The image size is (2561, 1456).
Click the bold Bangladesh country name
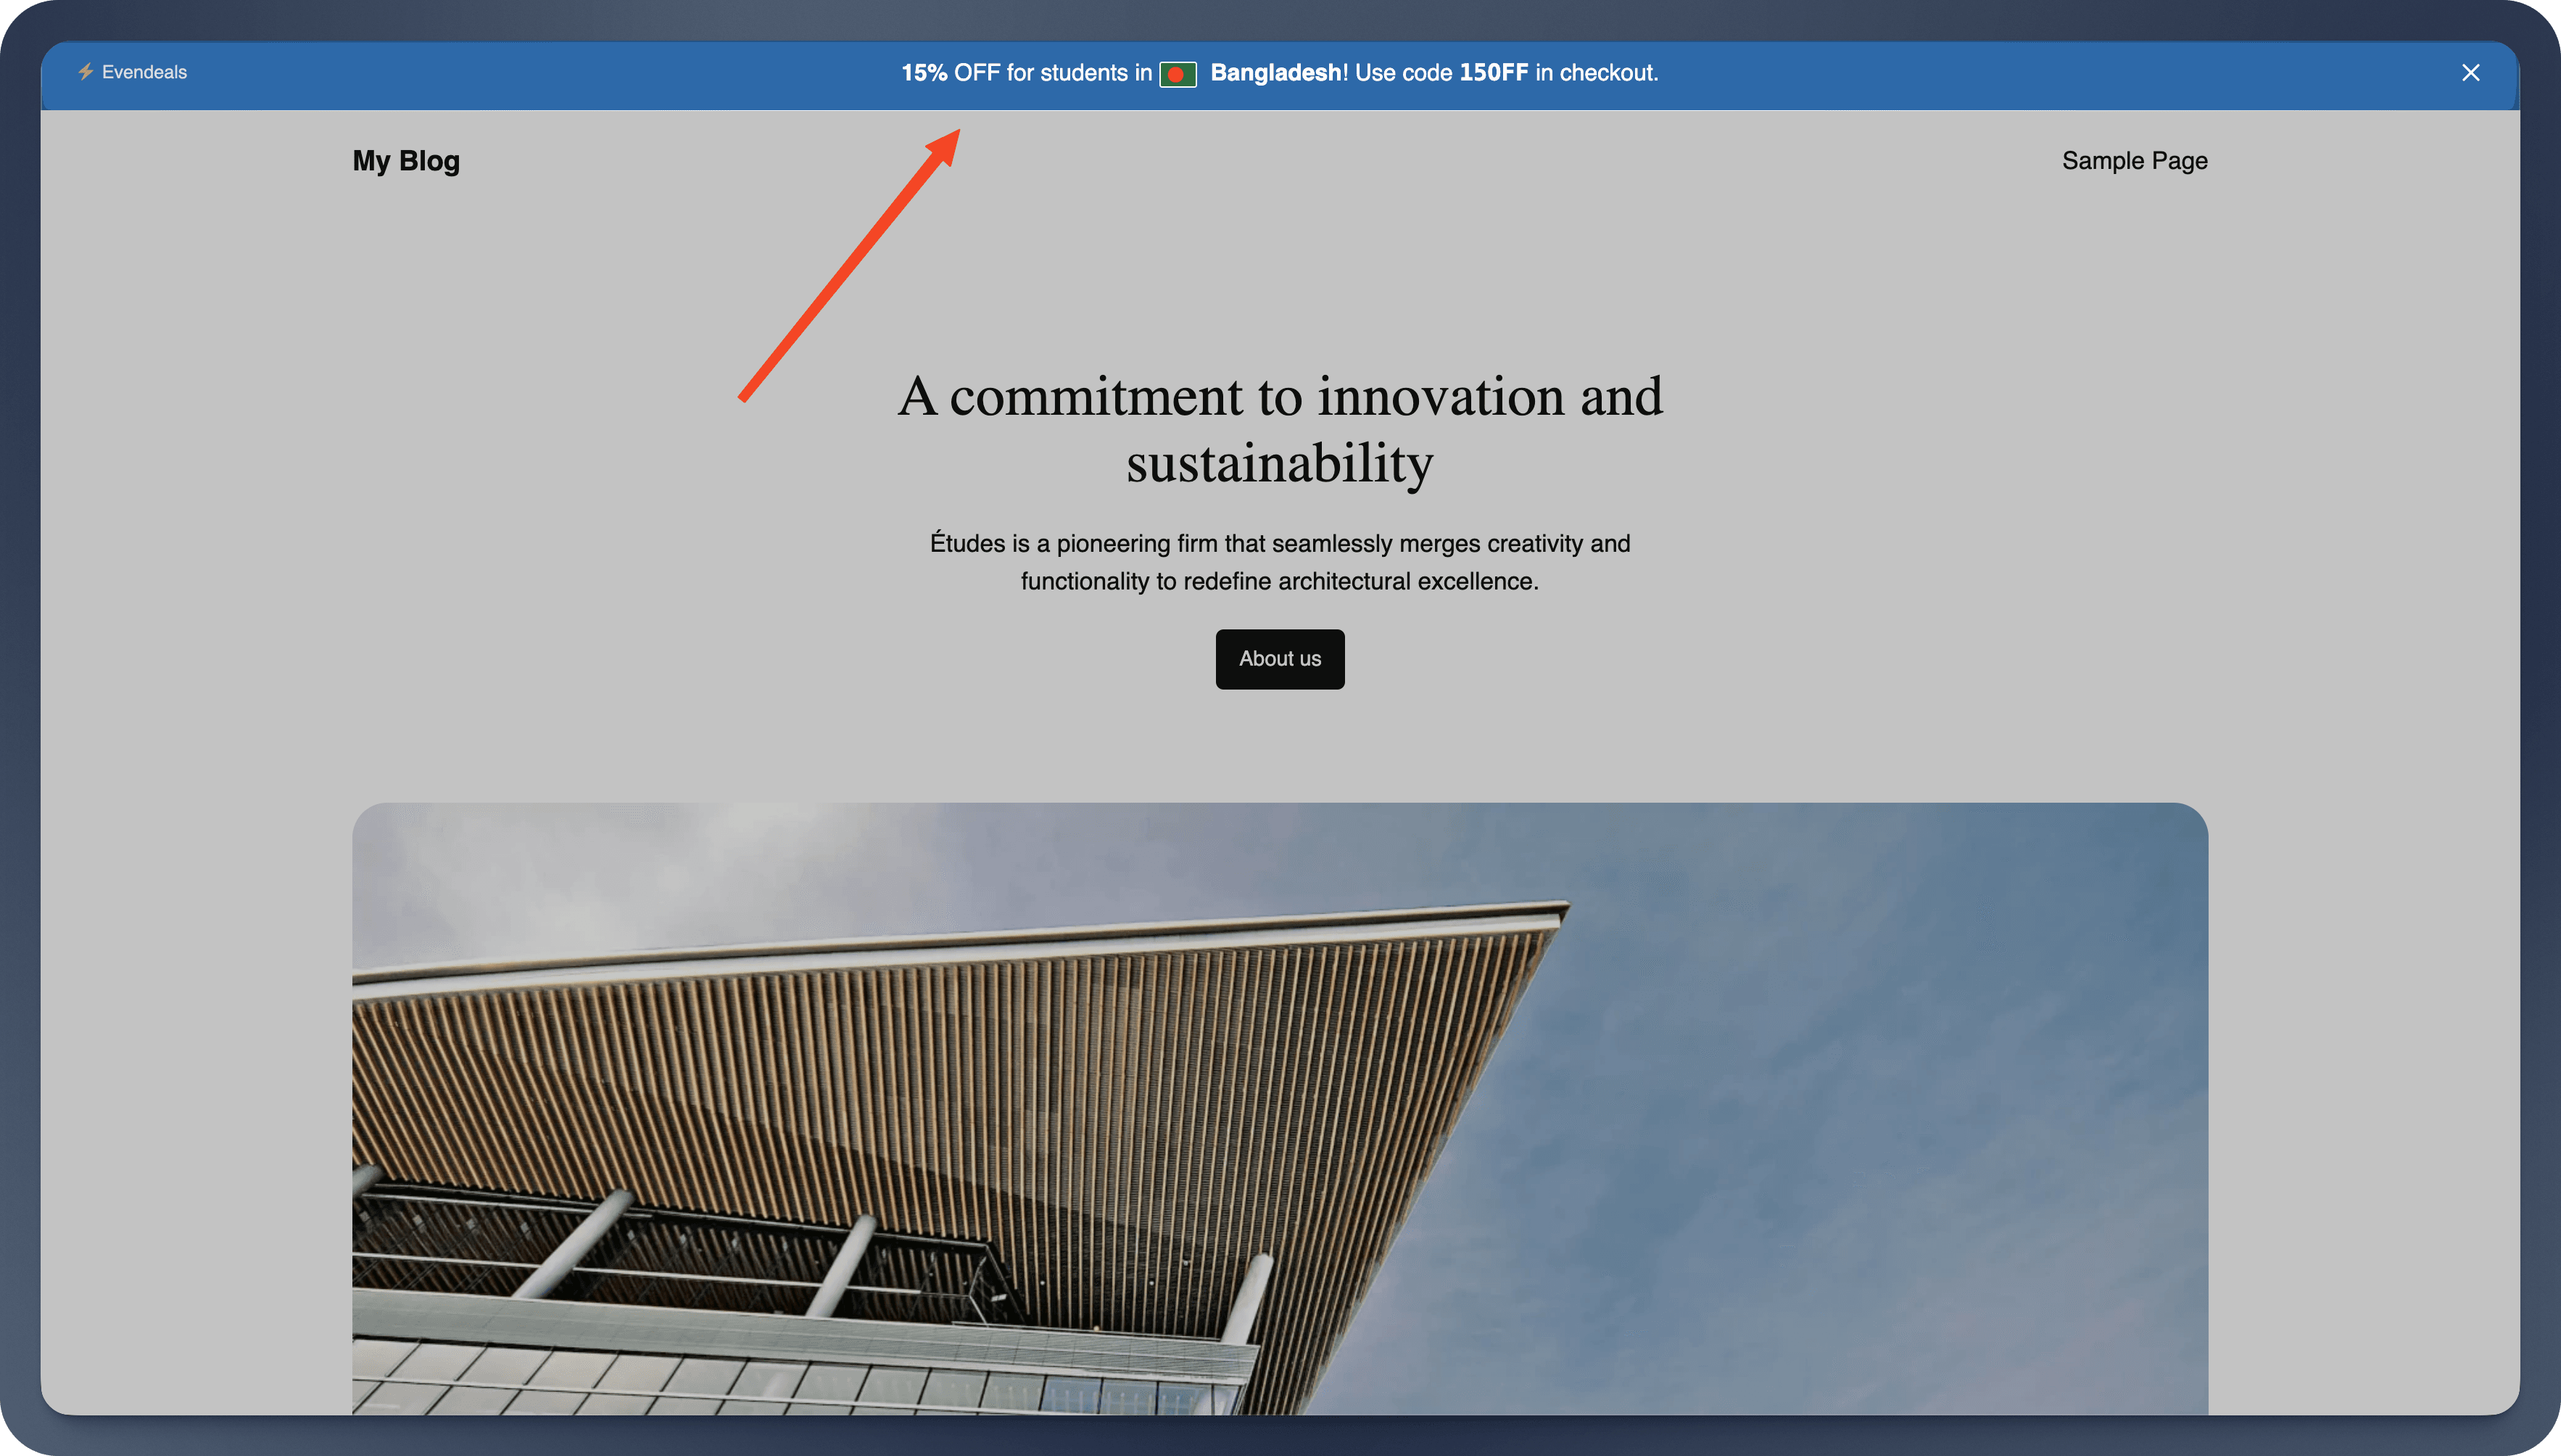click(x=1275, y=73)
